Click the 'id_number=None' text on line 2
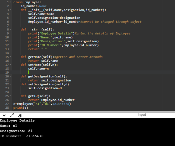This screenshot has height=146, width=175. pos(34,6)
